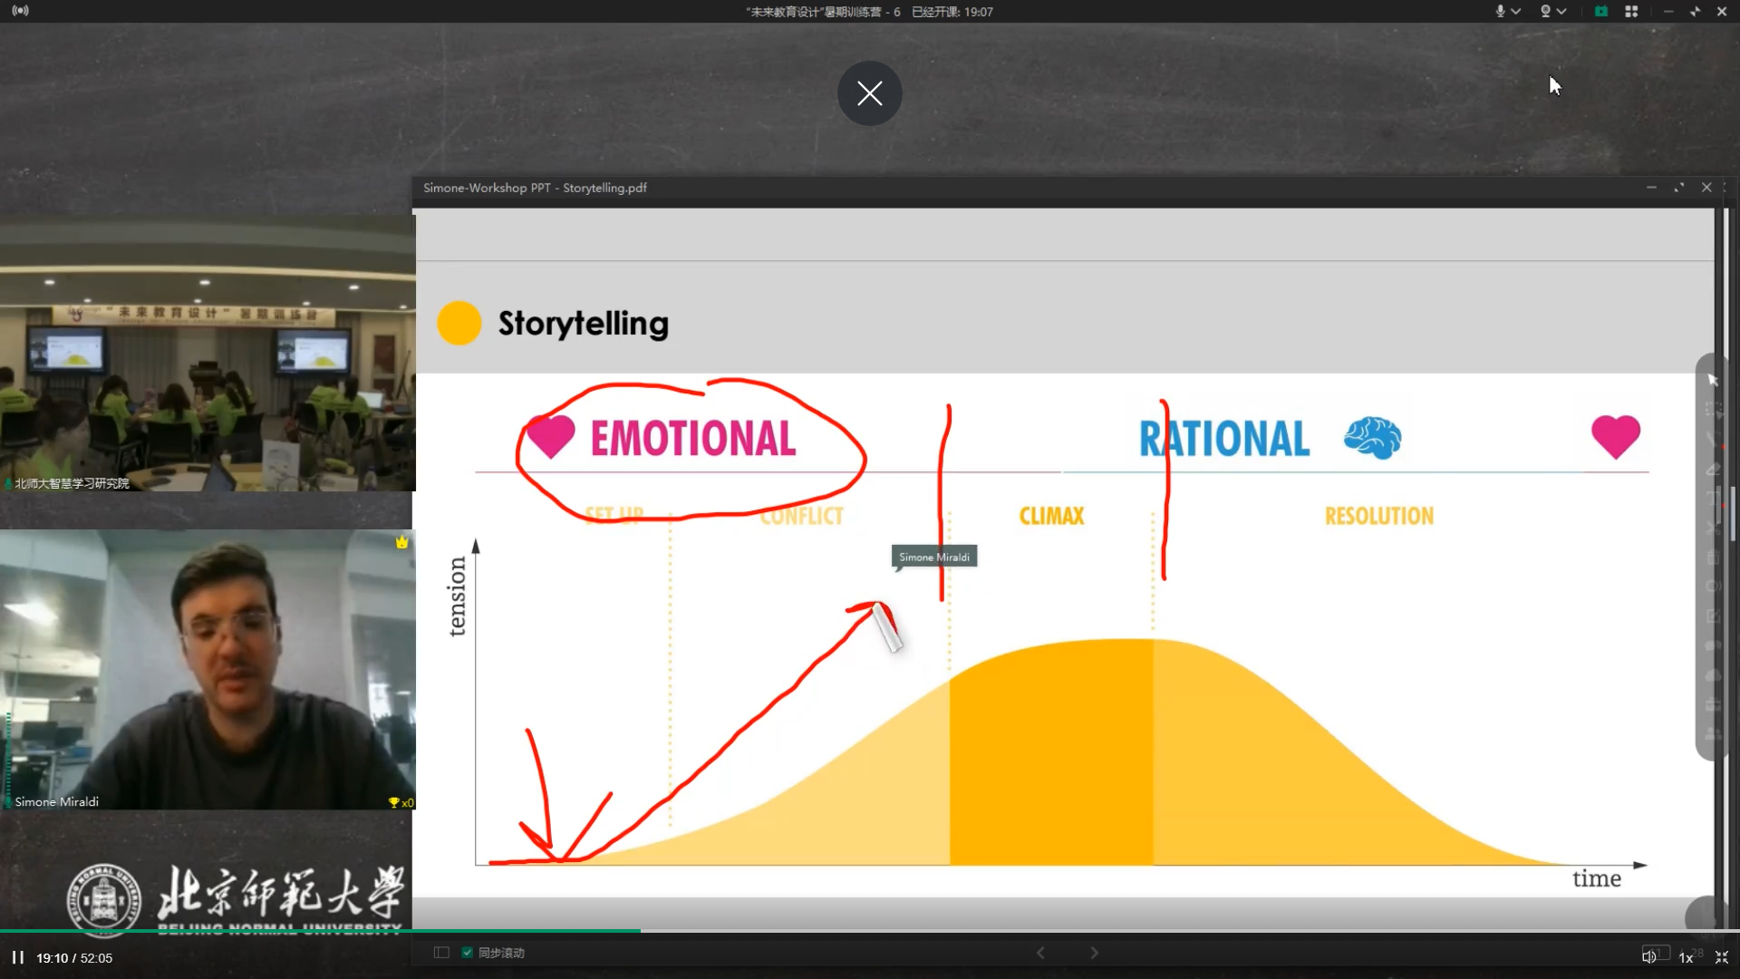
Task: Click the scissors cut tool in sidebar
Action: coord(1712,528)
